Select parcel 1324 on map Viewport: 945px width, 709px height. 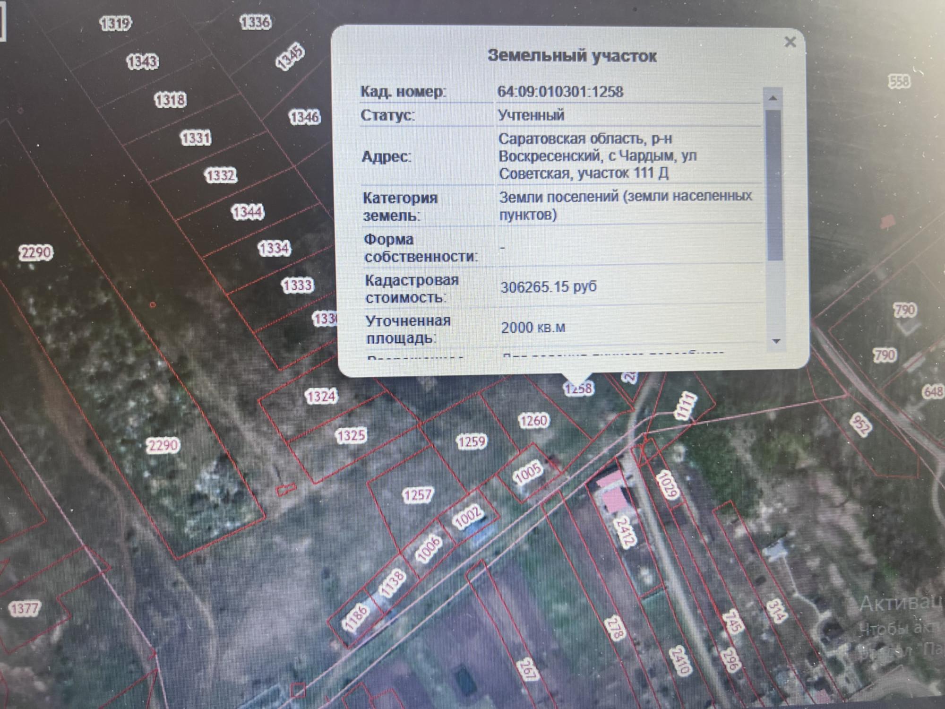(321, 396)
